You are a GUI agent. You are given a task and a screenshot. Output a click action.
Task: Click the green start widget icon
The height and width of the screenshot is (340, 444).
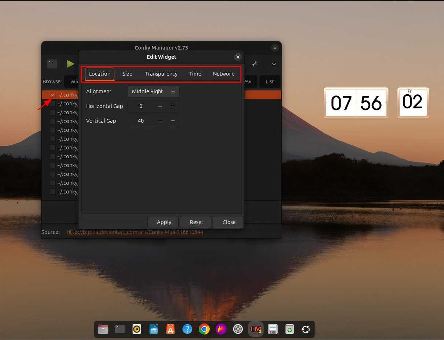[70, 64]
